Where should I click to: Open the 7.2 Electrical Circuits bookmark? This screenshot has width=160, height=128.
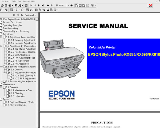pos(16,105)
